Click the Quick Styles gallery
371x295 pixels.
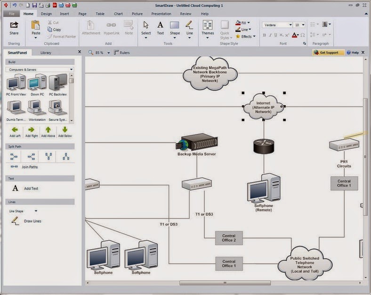pos(225,30)
